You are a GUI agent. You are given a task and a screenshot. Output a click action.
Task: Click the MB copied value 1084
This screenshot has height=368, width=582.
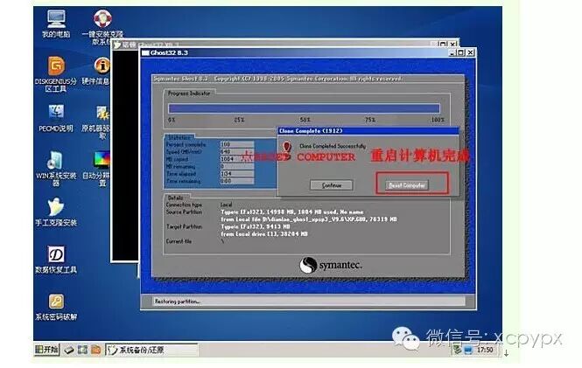pos(237,159)
